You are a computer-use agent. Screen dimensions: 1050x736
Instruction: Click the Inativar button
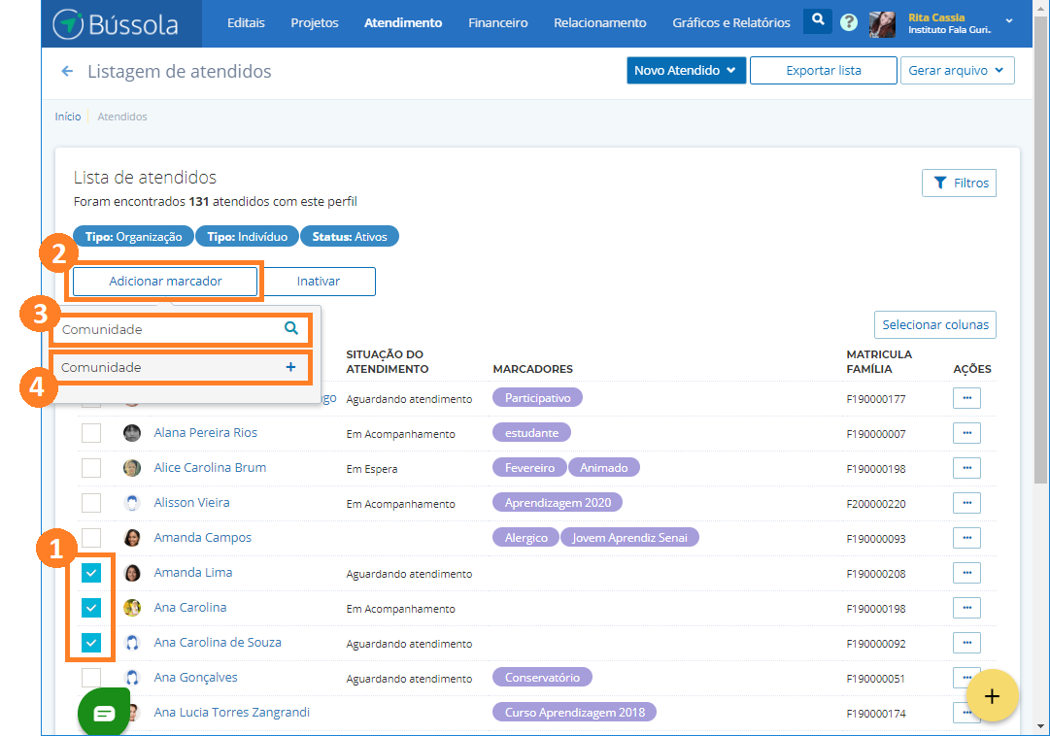pyautogui.click(x=318, y=282)
